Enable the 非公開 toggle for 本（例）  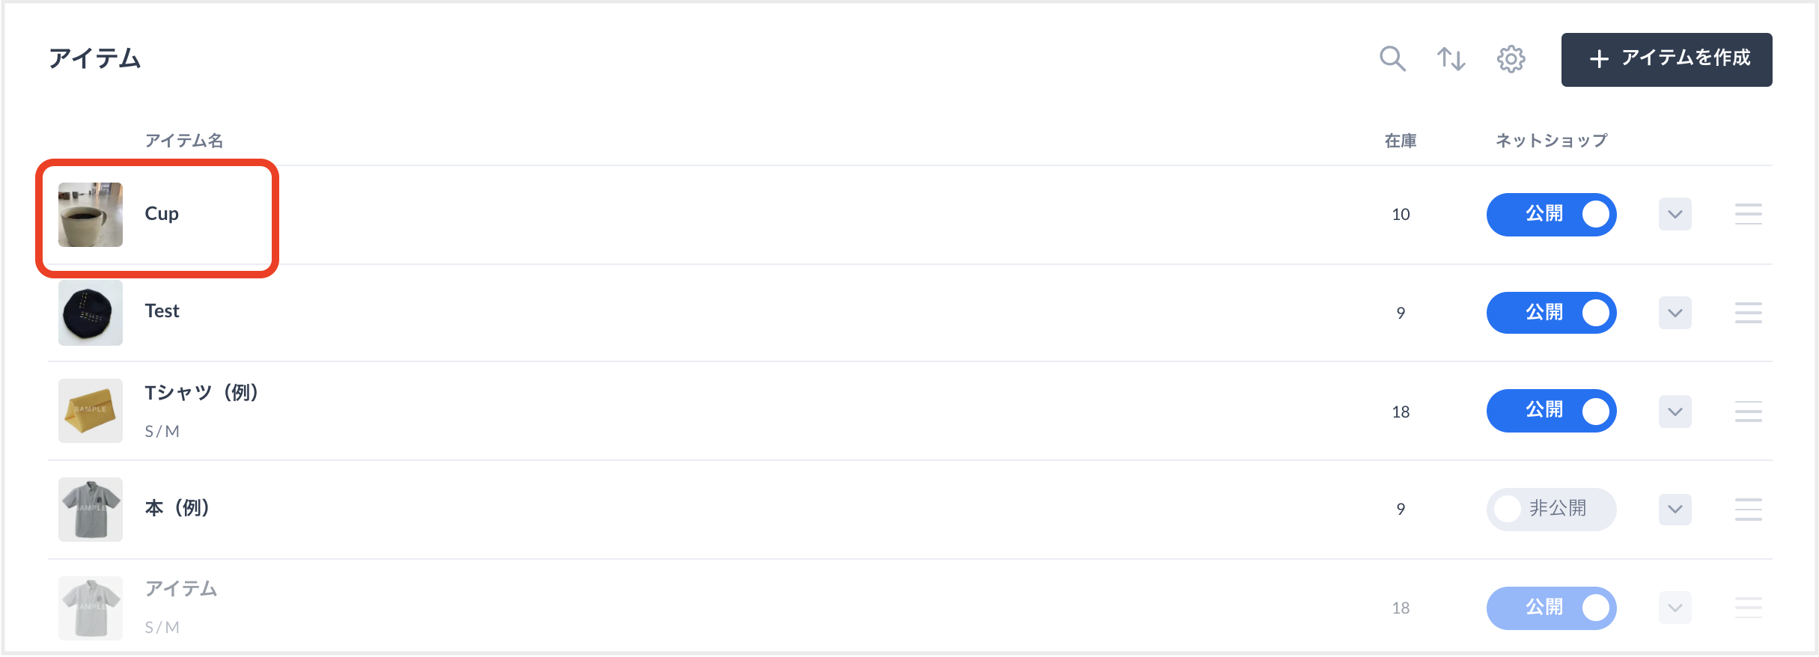(x=1551, y=510)
